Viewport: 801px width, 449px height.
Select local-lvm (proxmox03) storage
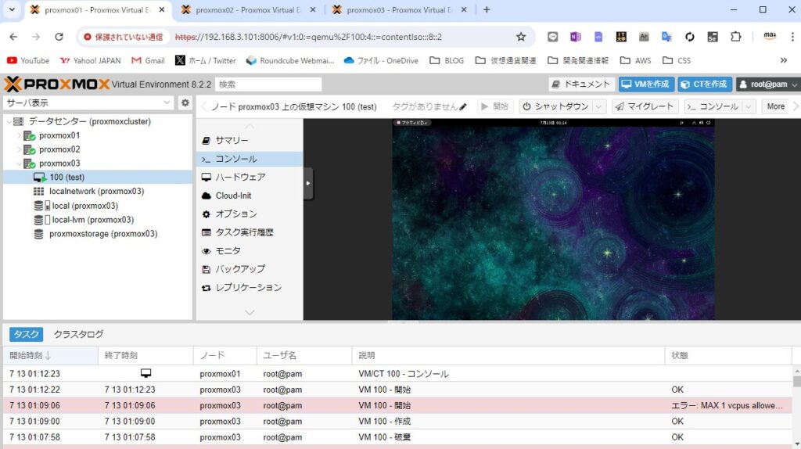click(92, 220)
